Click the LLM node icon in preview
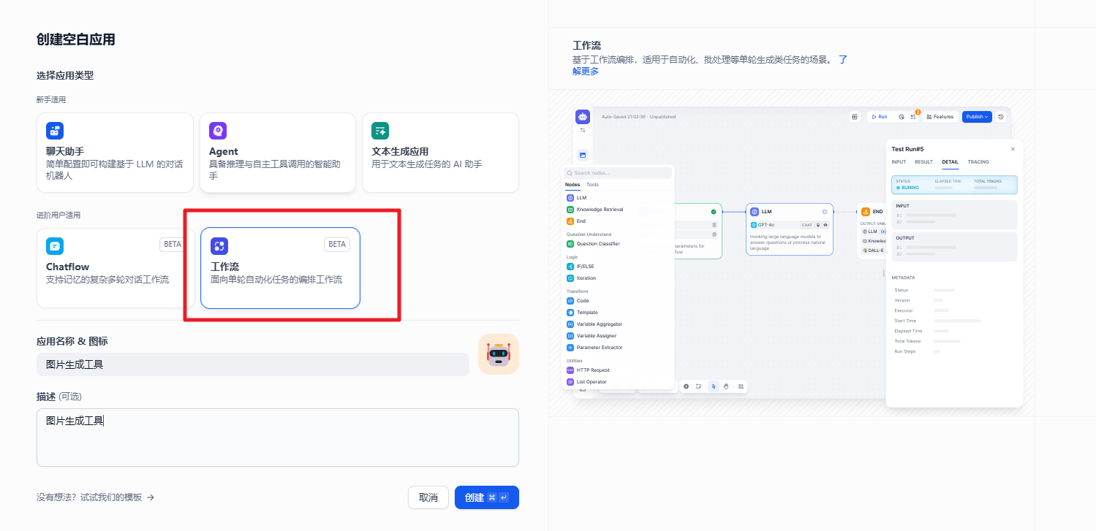This screenshot has width=1096, height=531. point(755,212)
